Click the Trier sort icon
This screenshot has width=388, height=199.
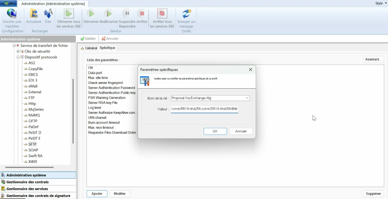point(48,14)
